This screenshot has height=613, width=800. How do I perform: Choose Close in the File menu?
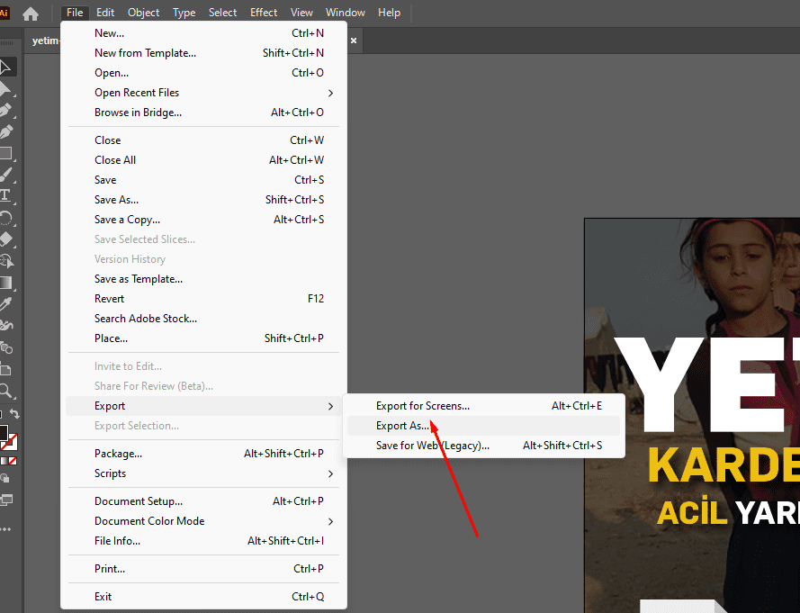tap(203, 140)
